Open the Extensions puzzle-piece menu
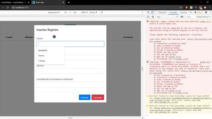 (x=205, y=7)
